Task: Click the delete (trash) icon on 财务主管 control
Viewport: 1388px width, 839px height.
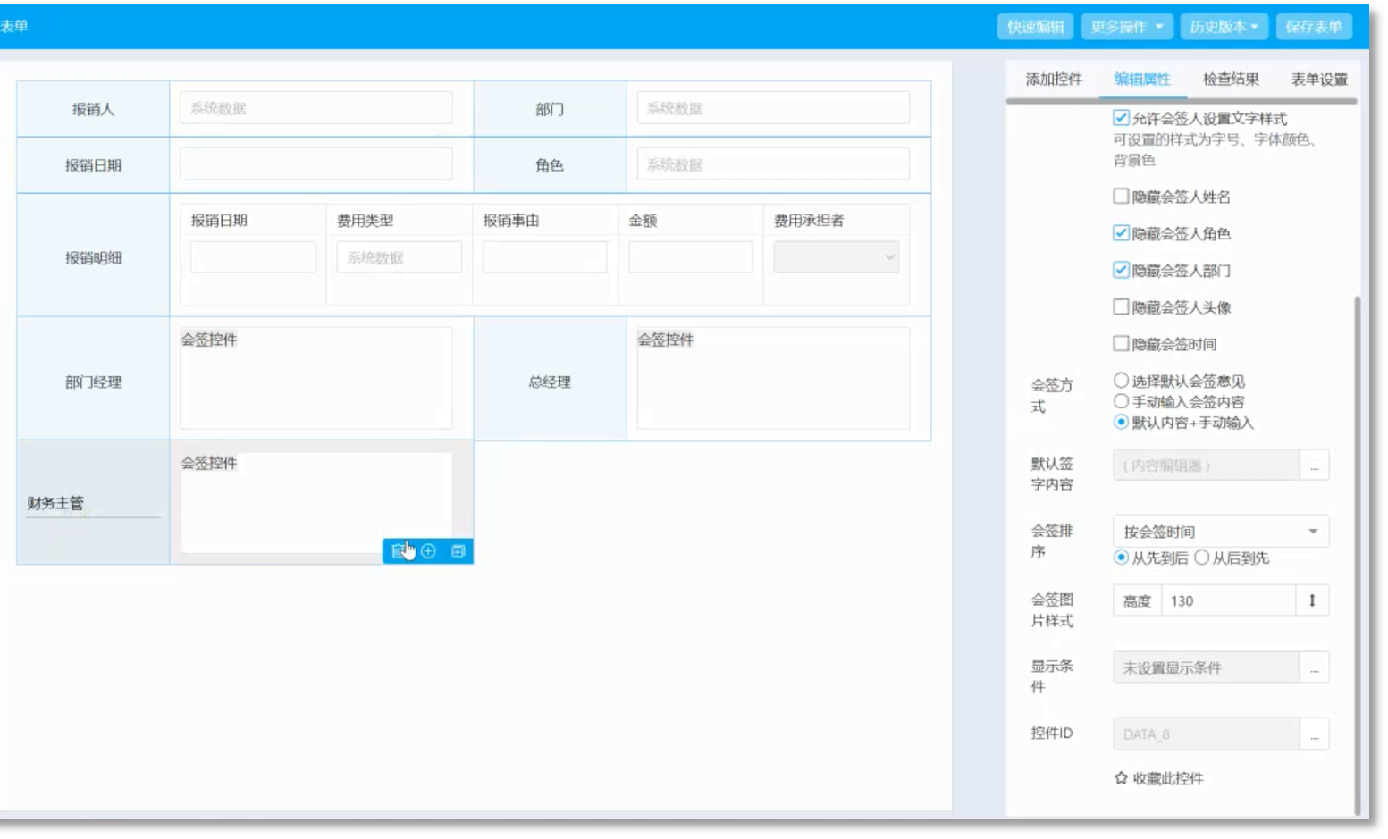Action: (x=397, y=552)
